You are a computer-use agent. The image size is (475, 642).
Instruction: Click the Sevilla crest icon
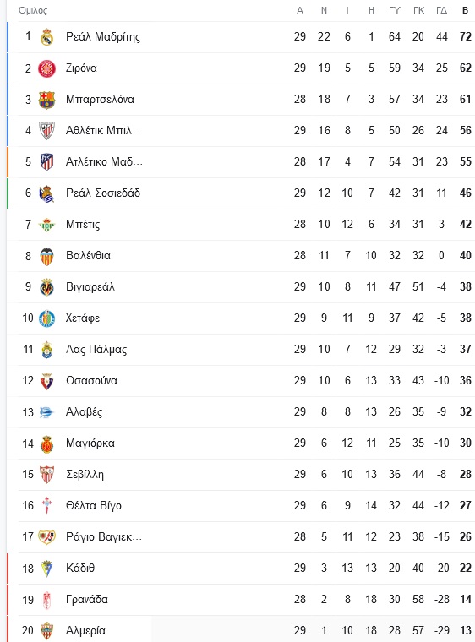pyautogui.click(x=46, y=475)
